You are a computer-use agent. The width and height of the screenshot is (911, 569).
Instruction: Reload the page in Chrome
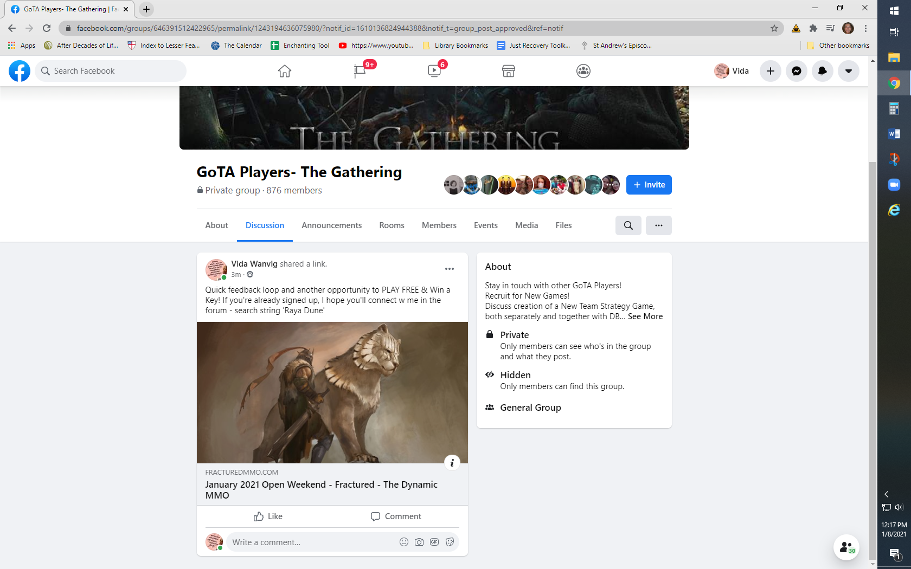click(47, 28)
